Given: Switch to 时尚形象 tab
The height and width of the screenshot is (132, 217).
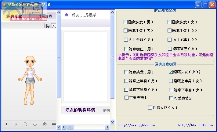Looking at the screenshot, I should 45,16.
